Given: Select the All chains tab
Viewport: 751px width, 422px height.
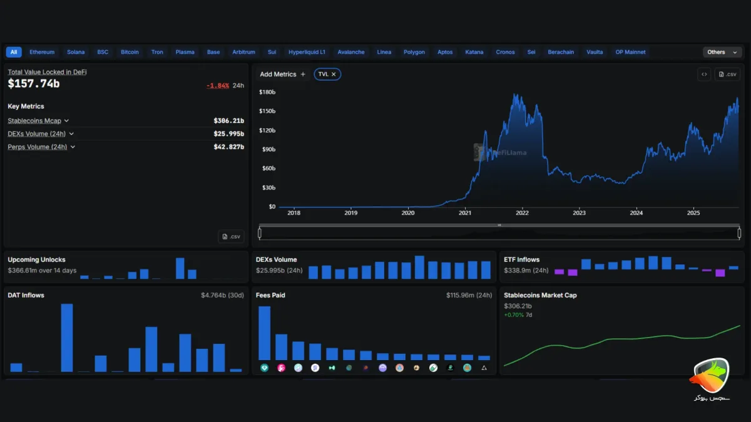Looking at the screenshot, I should point(14,53).
